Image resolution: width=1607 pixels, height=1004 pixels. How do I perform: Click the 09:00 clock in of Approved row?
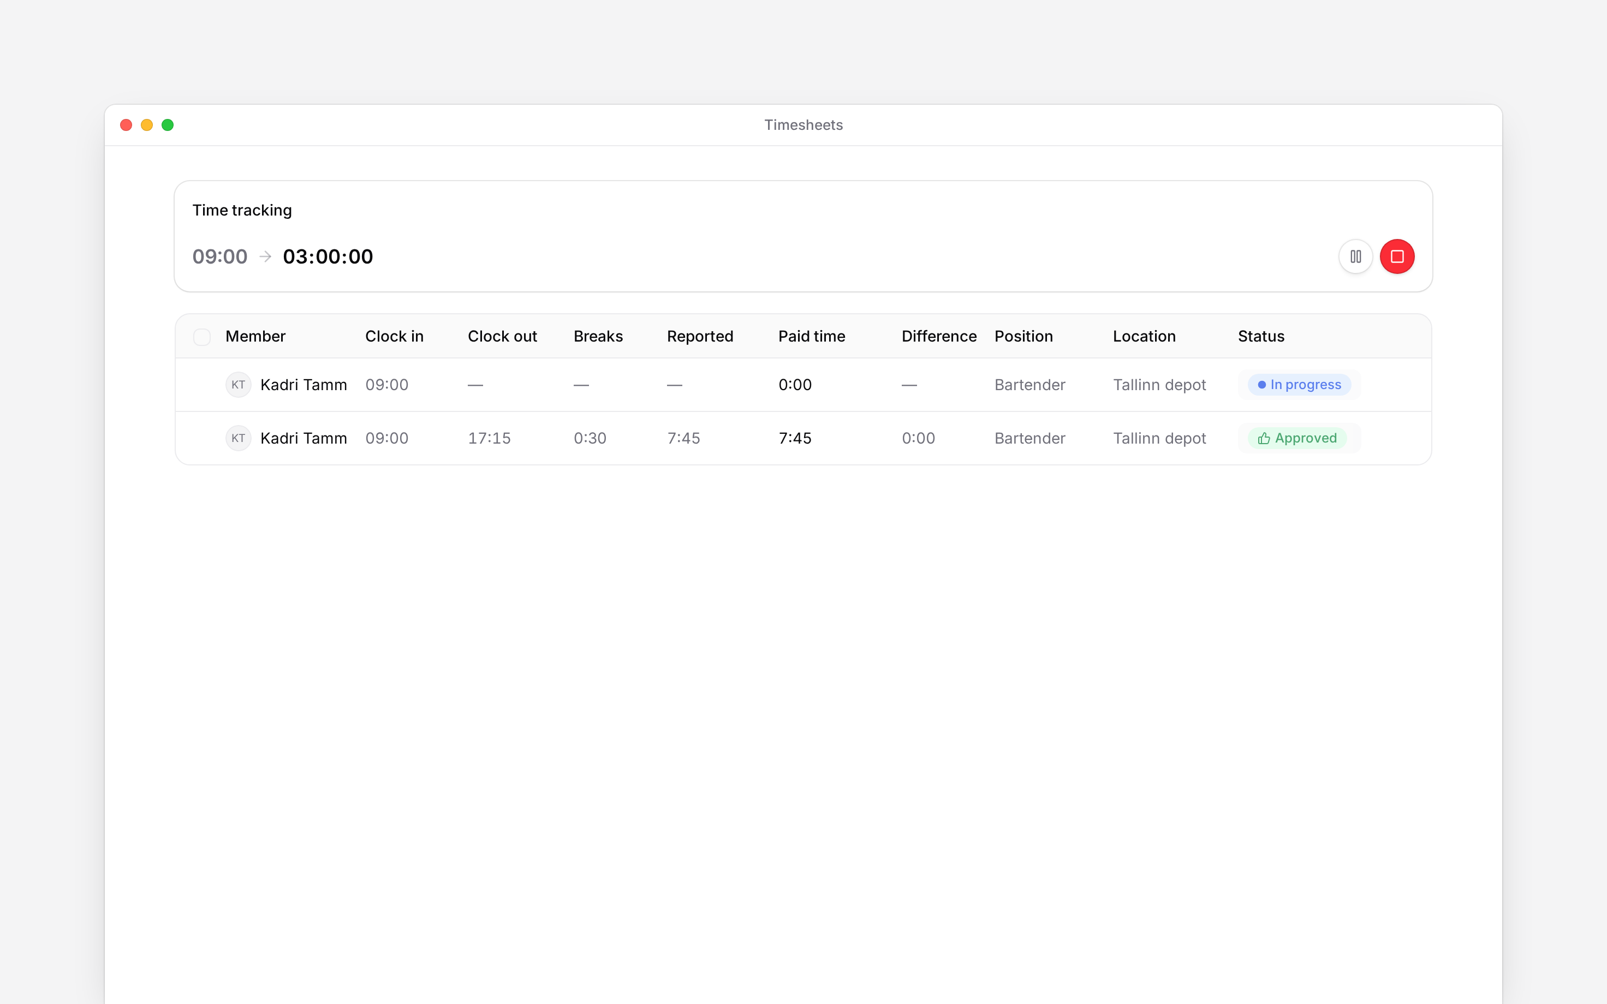coord(386,438)
